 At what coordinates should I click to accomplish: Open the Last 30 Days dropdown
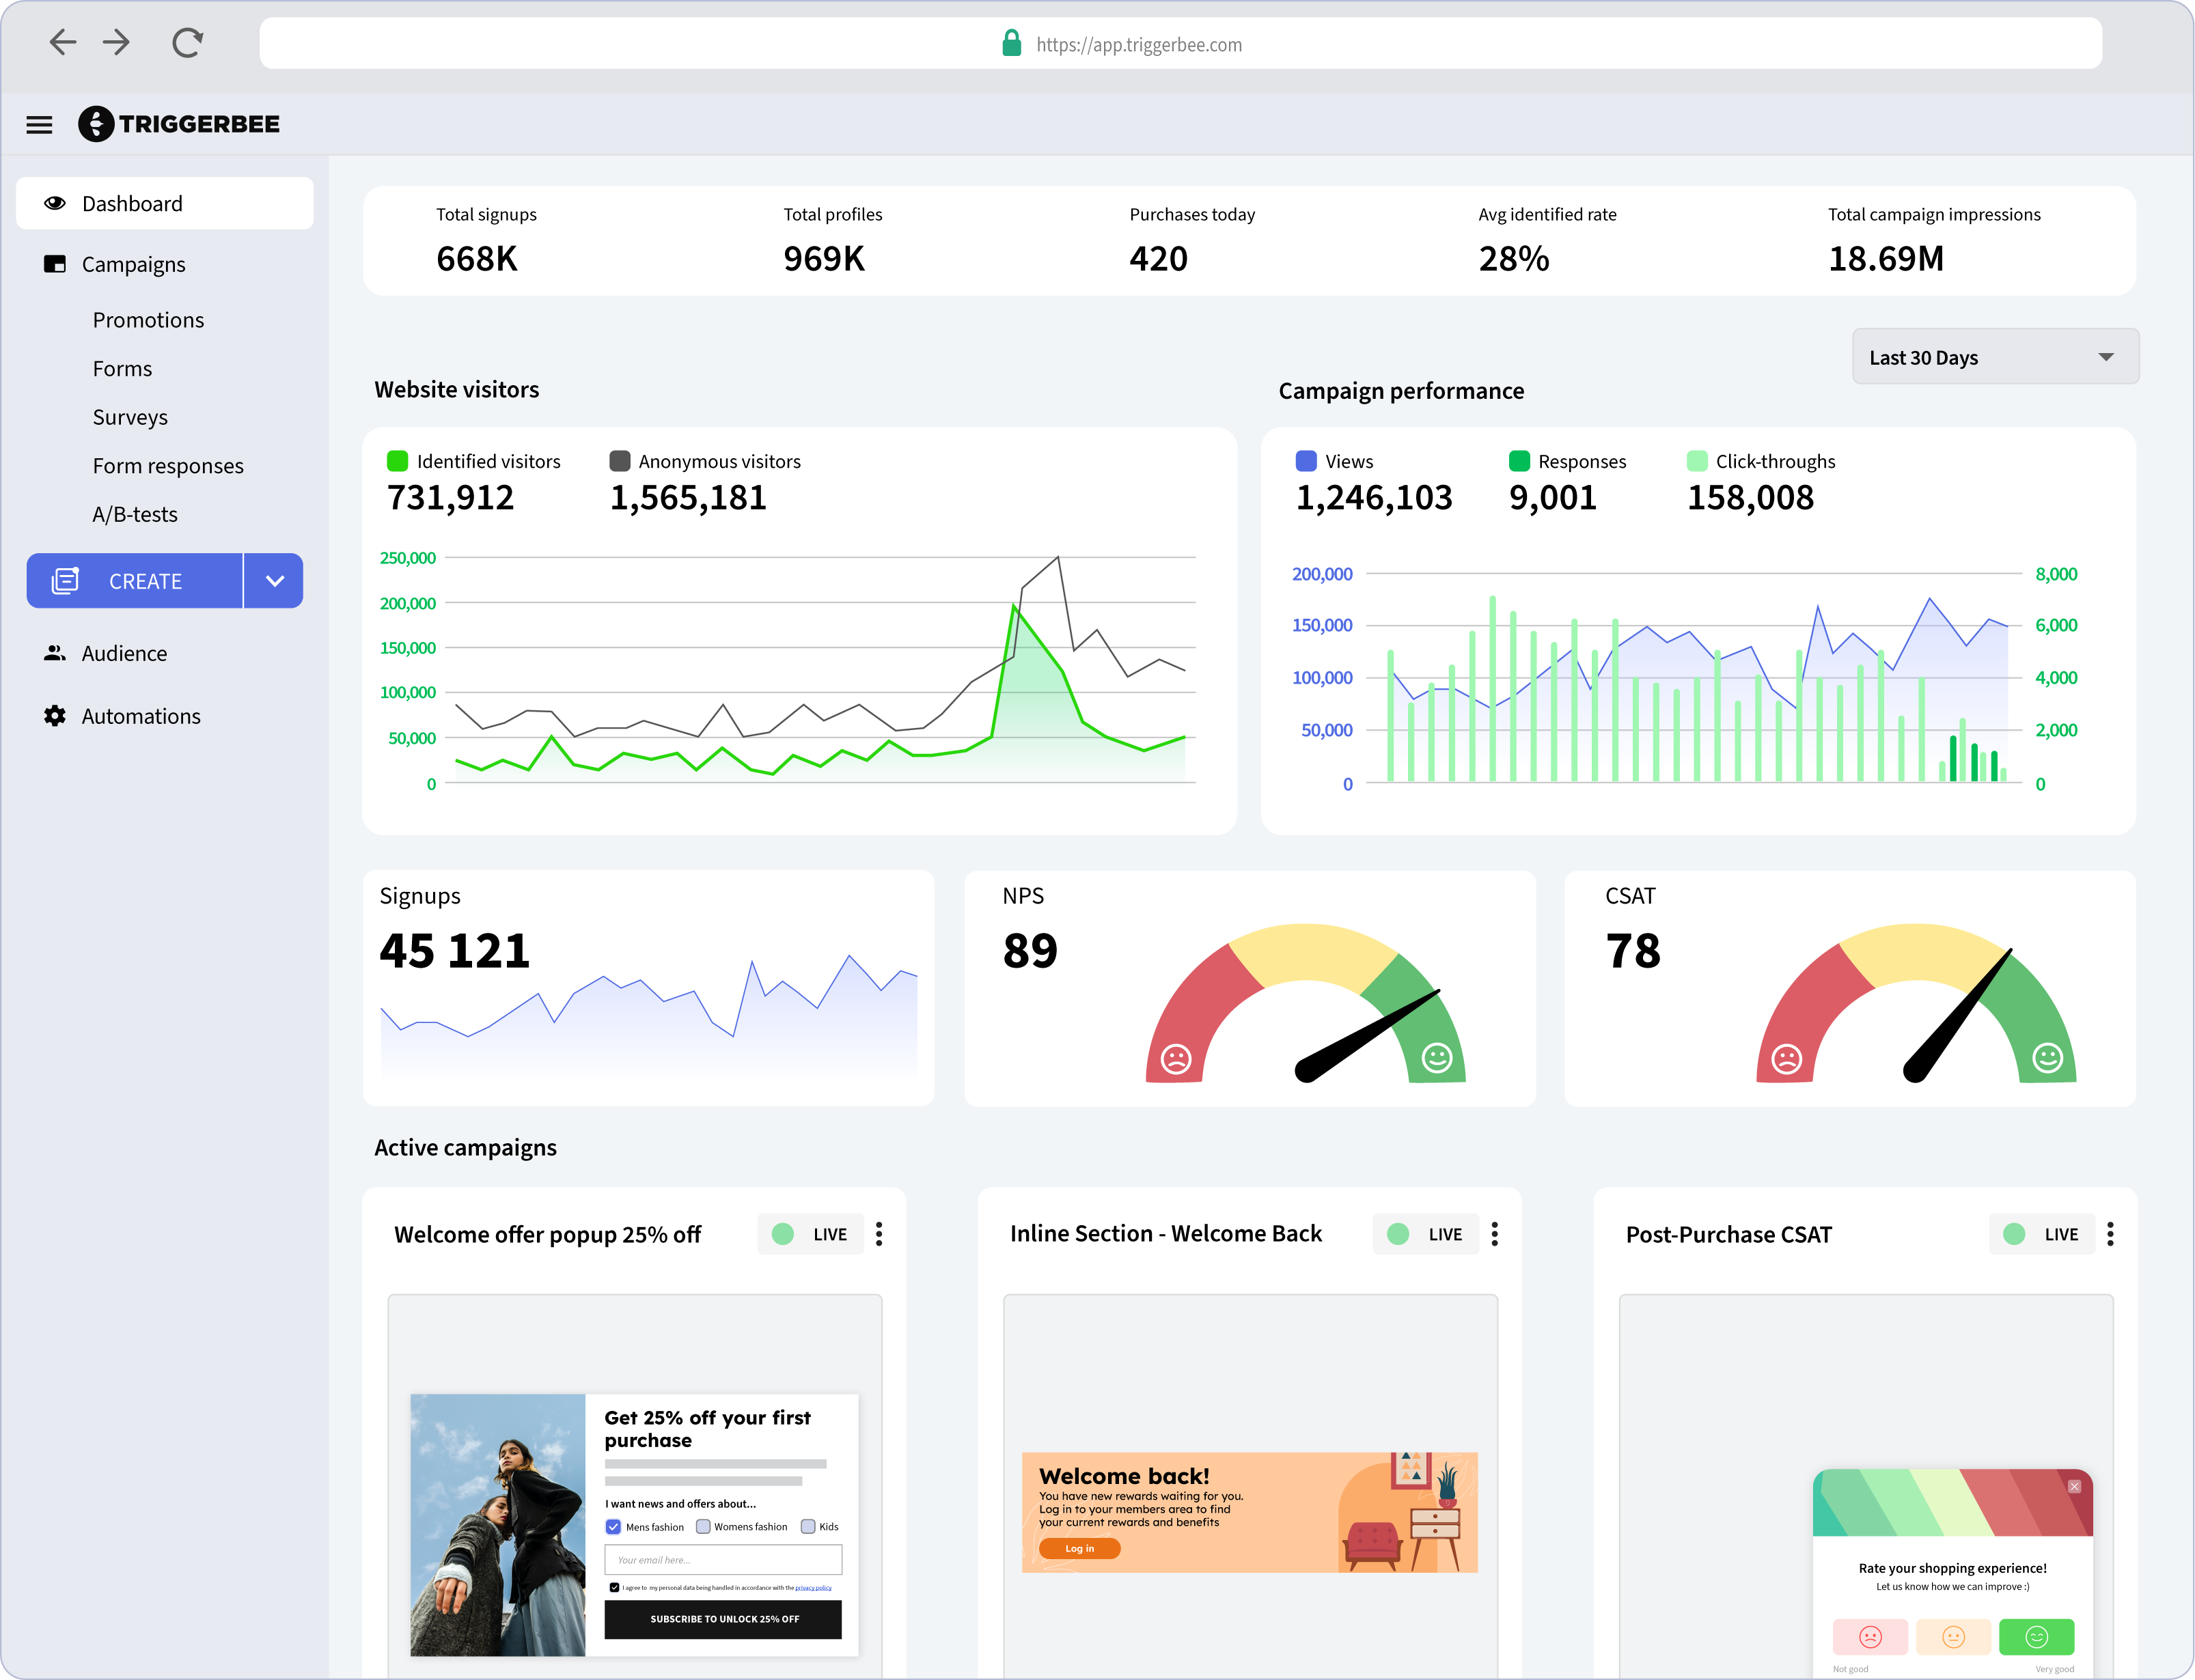click(x=1995, y=357)
